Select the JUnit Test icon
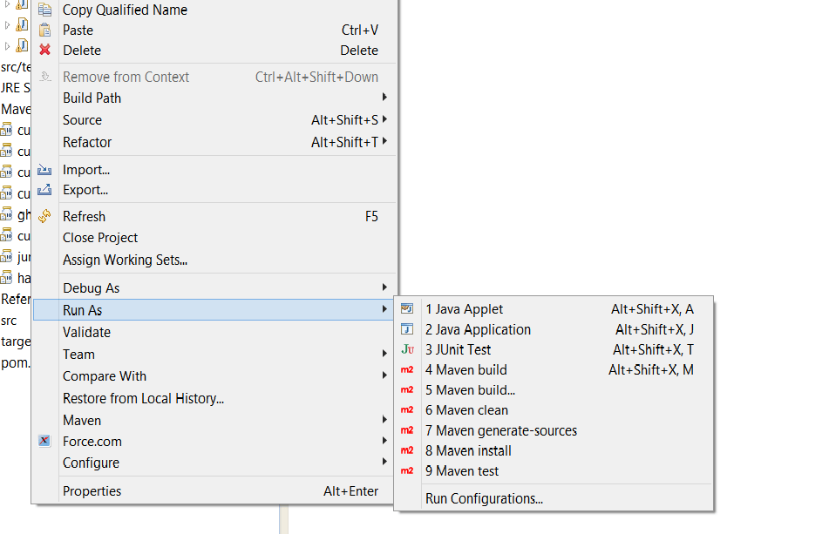Viewport: 829px width, 534px height. [406, 348]
